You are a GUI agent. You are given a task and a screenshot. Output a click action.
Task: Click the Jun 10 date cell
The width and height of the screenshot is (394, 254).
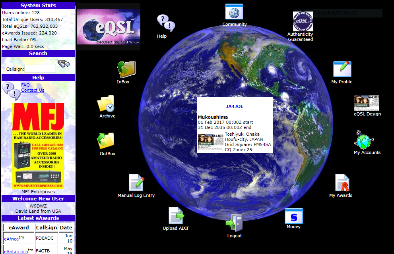pyautogui.click(x=66, y=238)
